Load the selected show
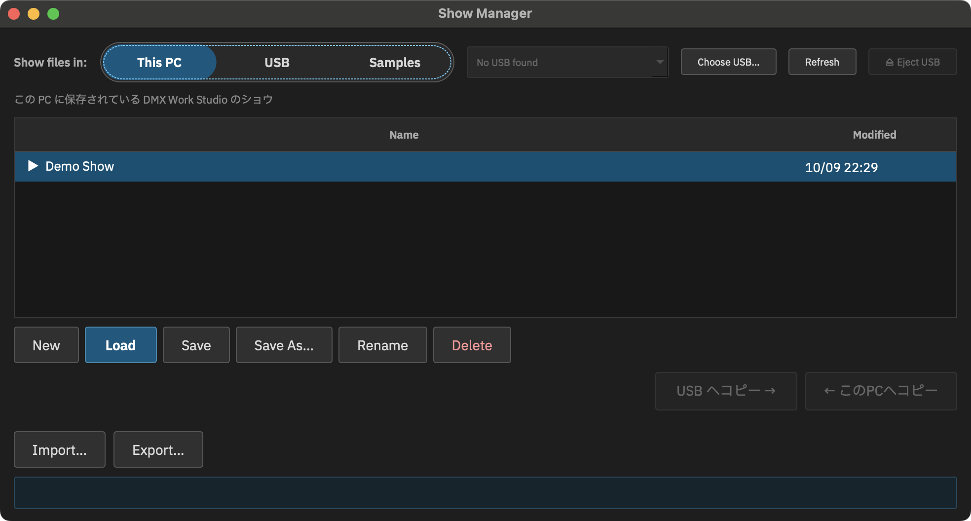The height and width of the screenshot is (521, 971). [121, 345]
